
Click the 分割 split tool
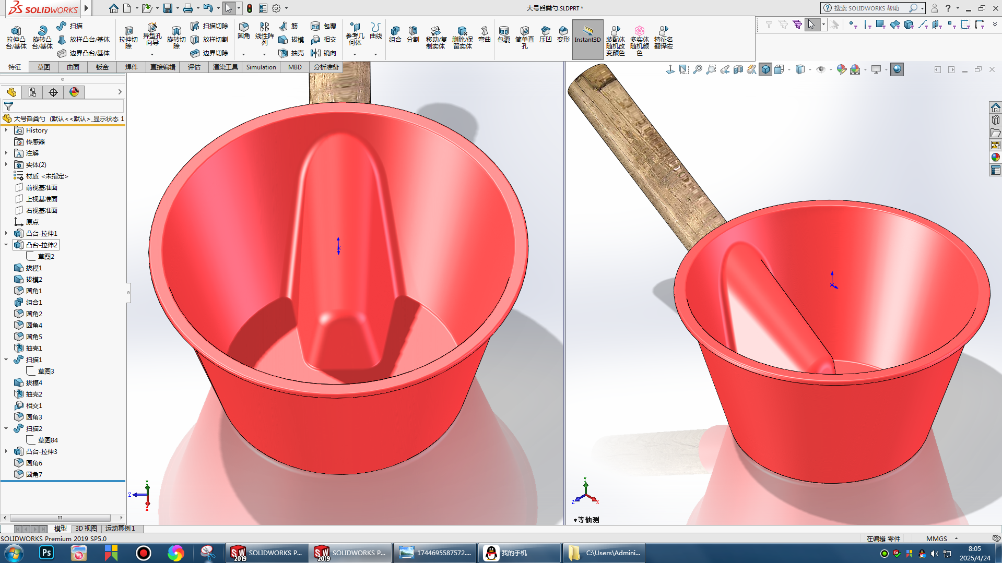pyautogui.click(x=412, y=34)
